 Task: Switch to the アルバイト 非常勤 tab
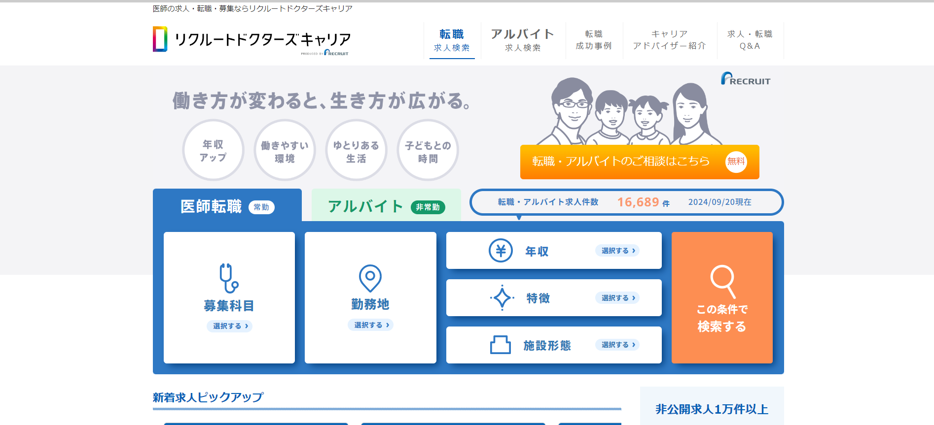click(386, 206)
